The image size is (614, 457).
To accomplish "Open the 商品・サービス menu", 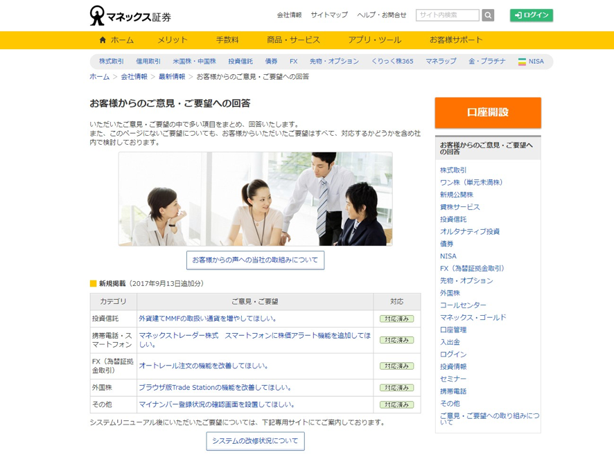I will point(293,40).
